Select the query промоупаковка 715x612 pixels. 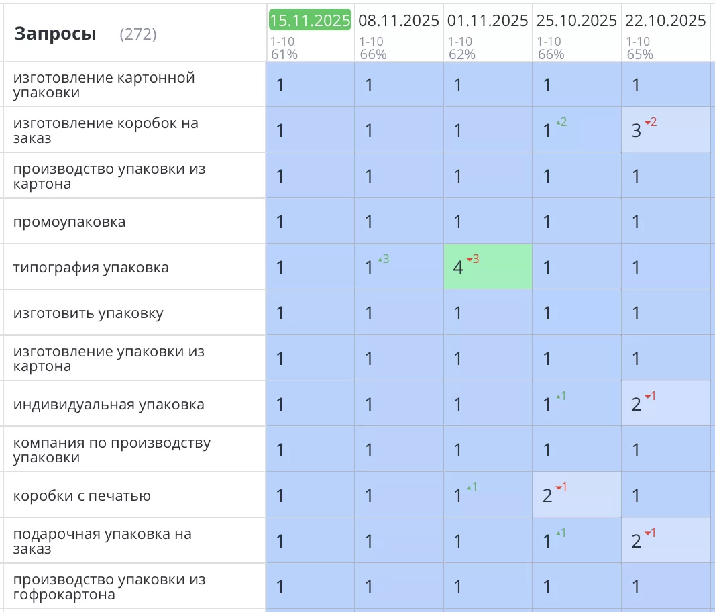point(69,222)
